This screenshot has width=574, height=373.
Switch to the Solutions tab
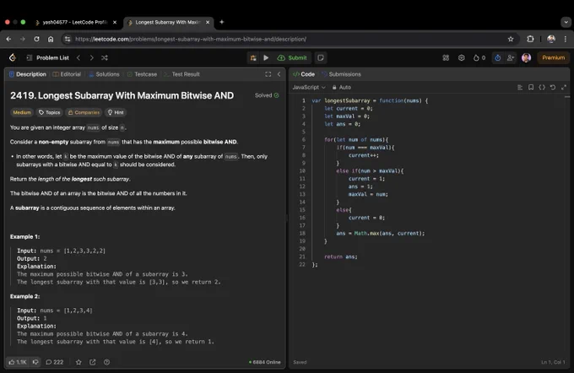[x=104, y=74]
